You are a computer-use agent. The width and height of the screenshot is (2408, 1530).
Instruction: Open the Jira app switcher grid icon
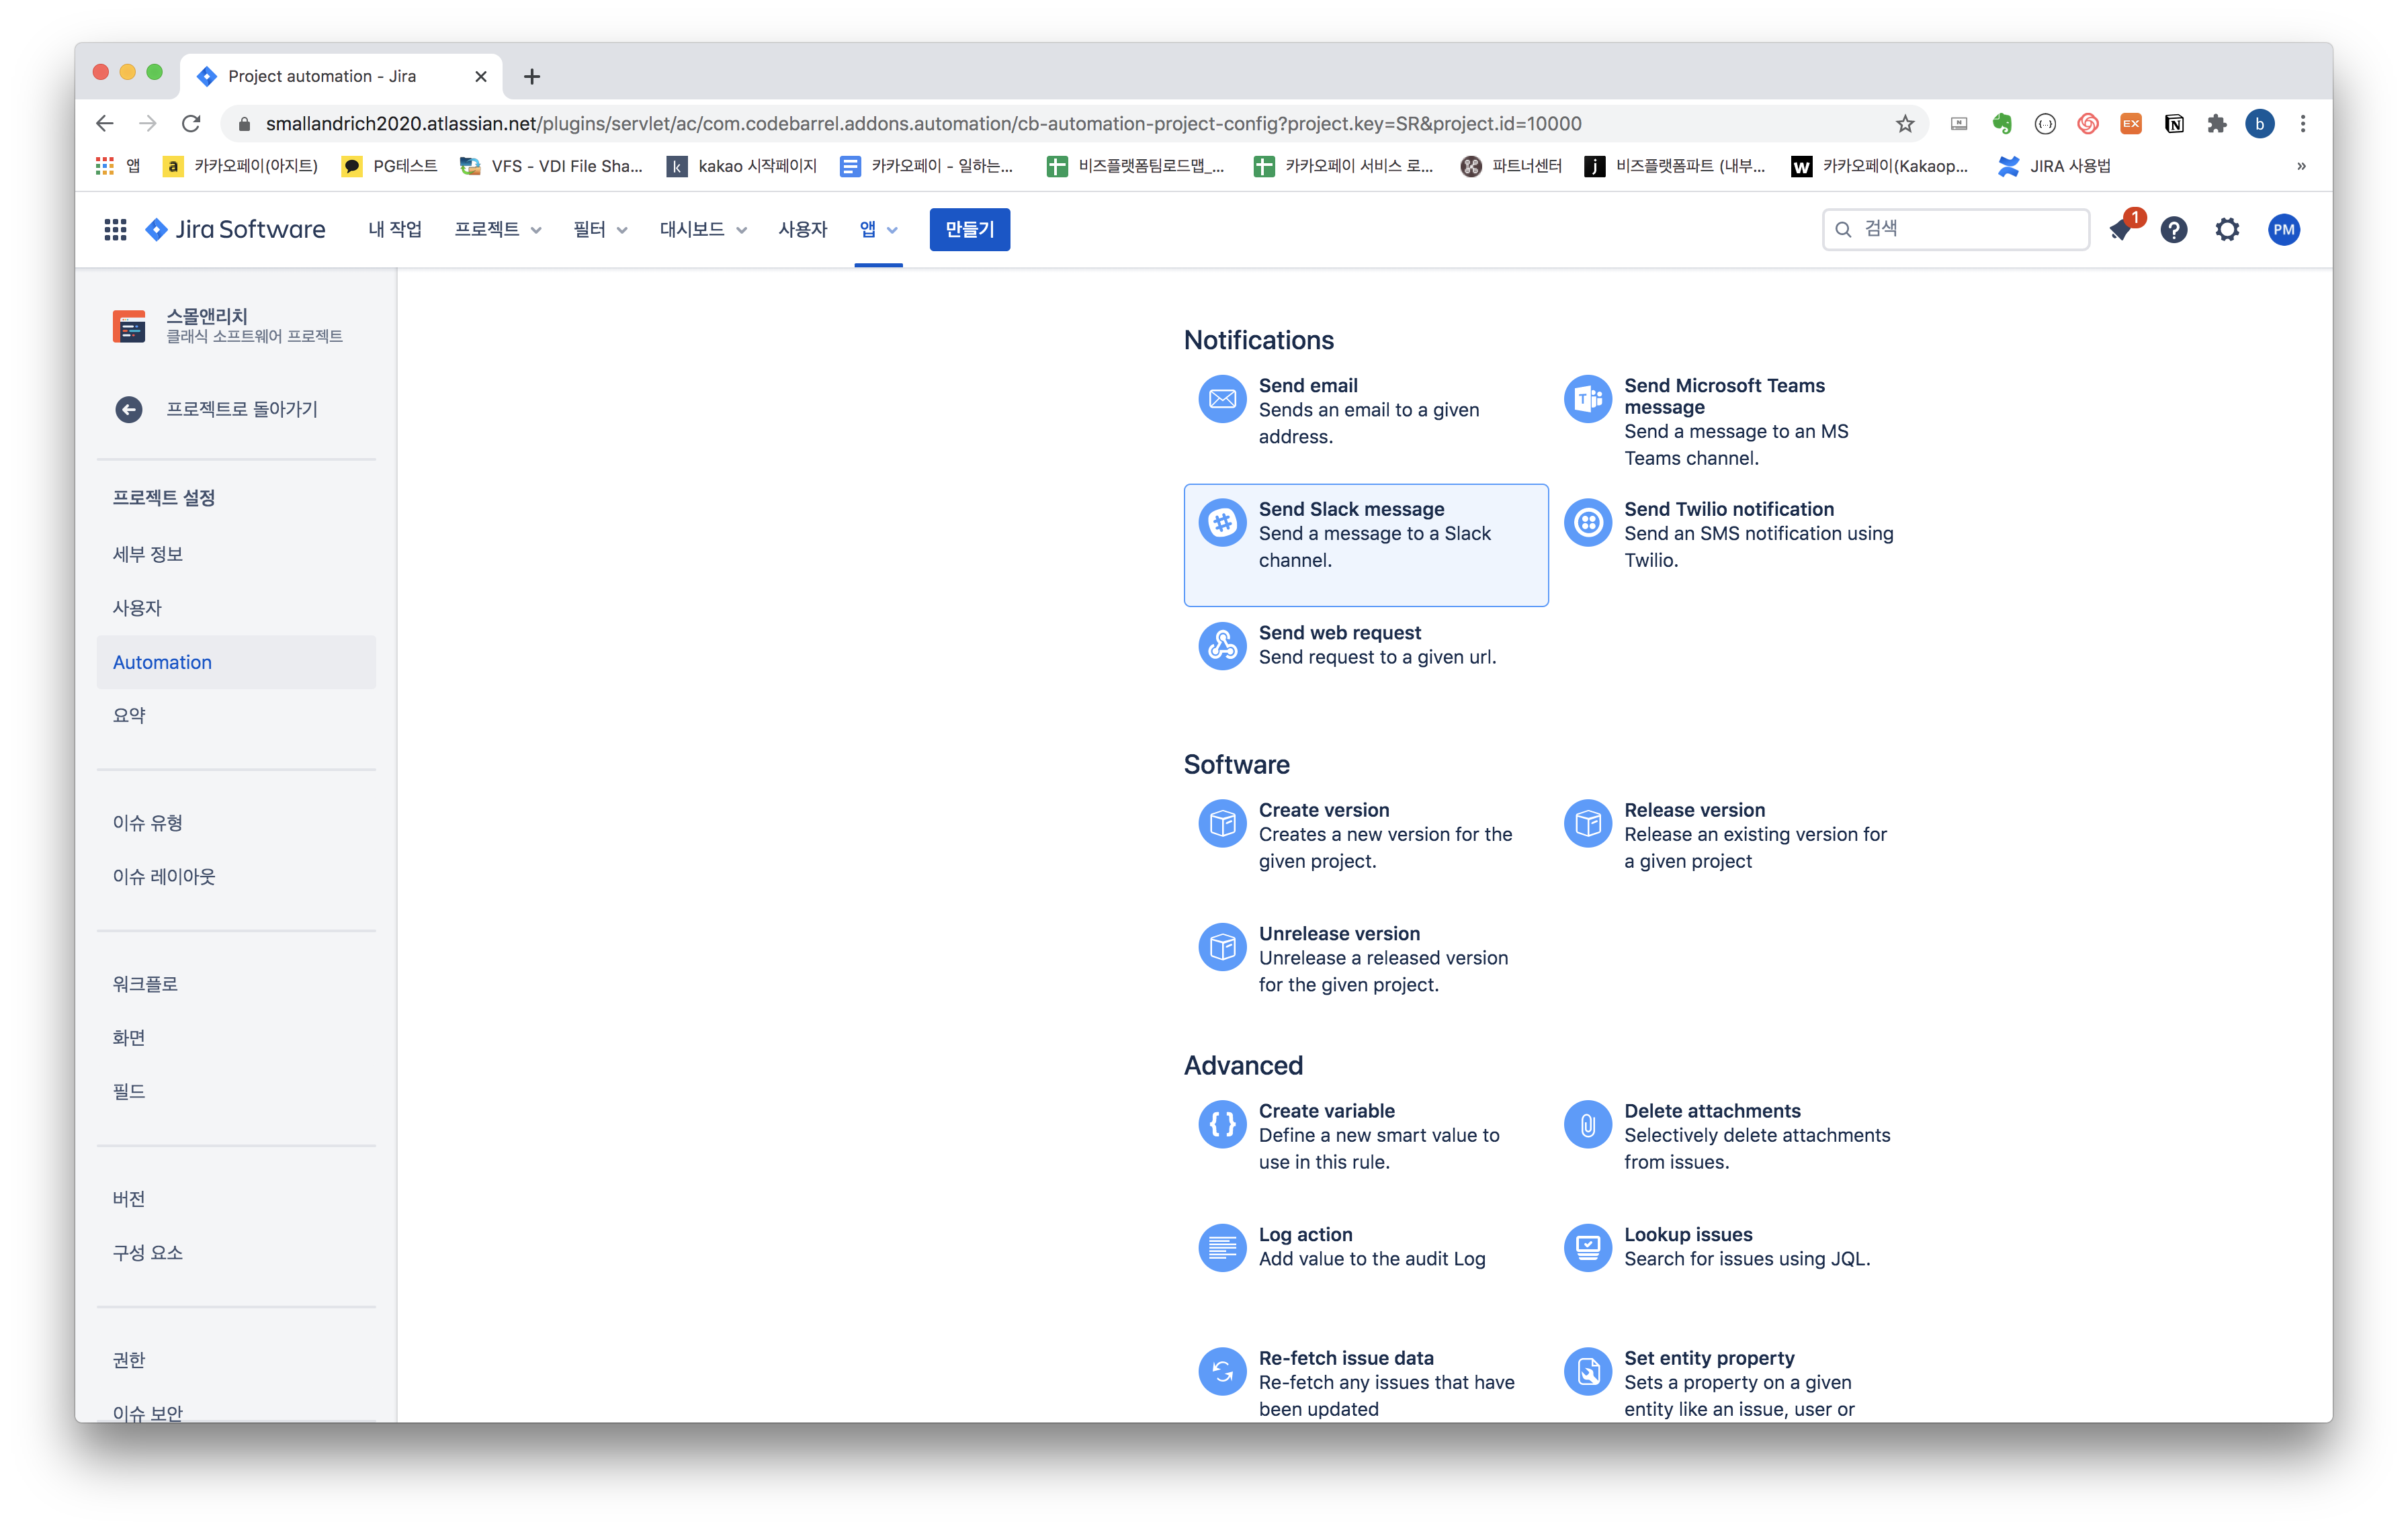point(115,230)
